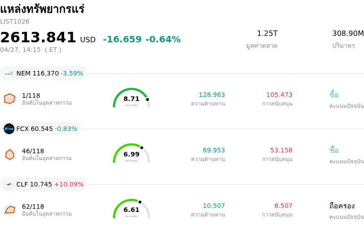Select FCX support value 53.158
Viewport: 364px width, 227px height.
pyautogui.click(x=281, y=150)
